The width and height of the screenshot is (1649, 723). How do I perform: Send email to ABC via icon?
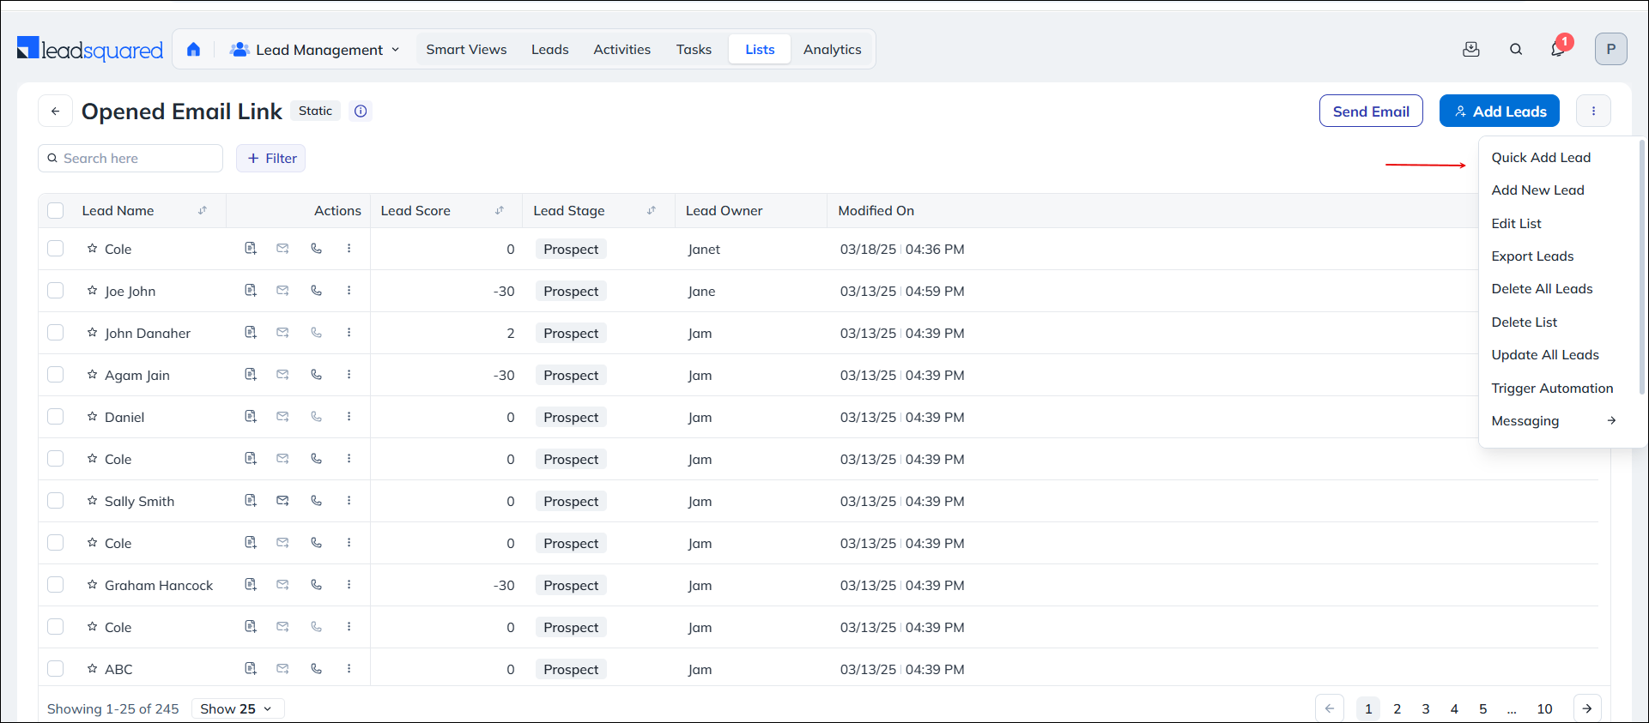(282, 669)
